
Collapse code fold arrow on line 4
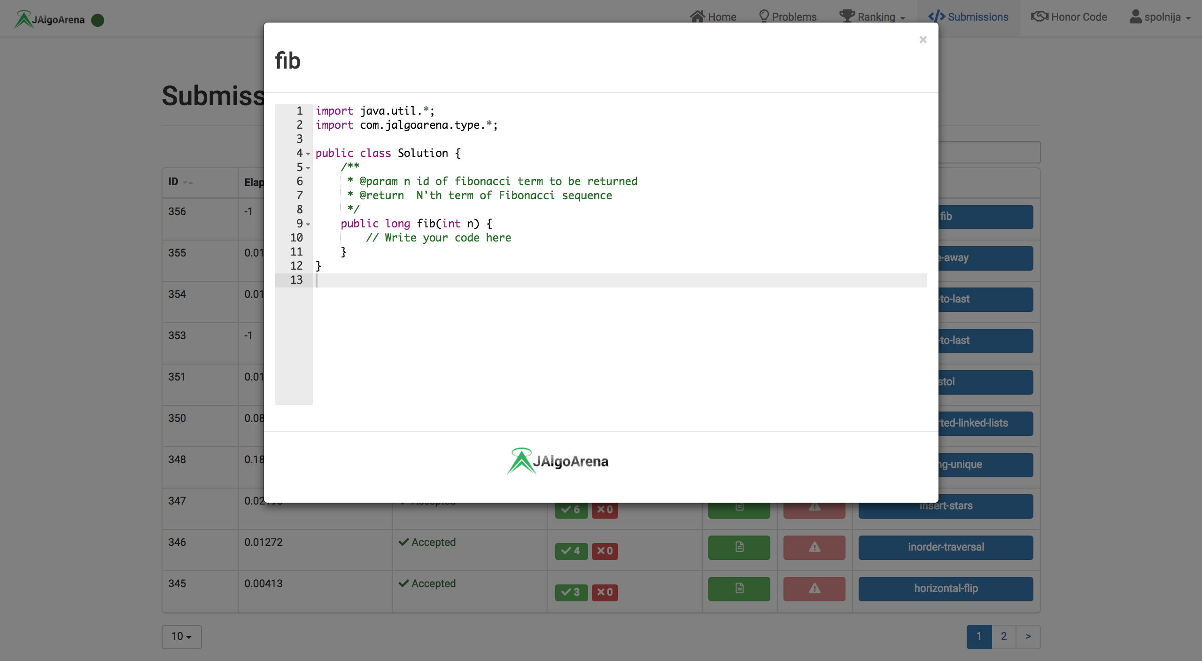click(308, 154)
